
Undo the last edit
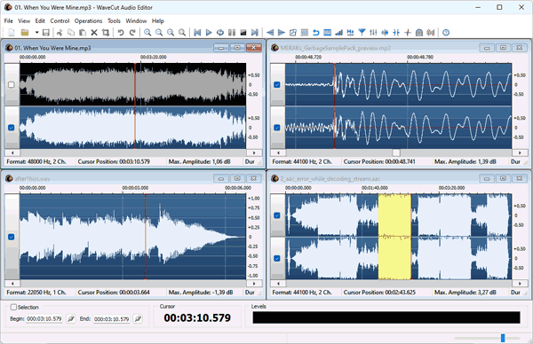[x=121, y=33]
